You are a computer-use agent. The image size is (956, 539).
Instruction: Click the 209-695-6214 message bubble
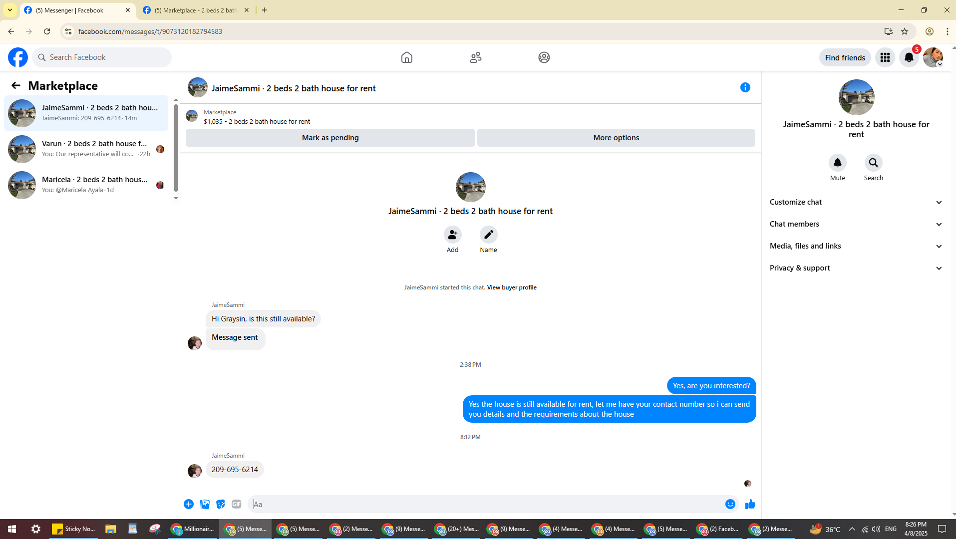(235, 470)
